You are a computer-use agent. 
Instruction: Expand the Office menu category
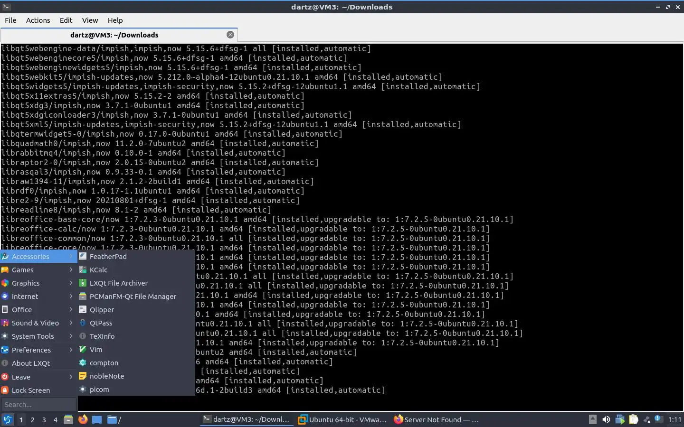[38, 309]
